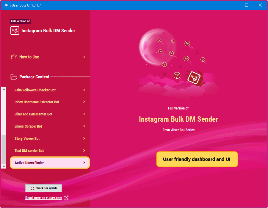This screenshot has height=208, width=268.
Task: Click the external link icon beside v-user.com
Action: (x=66, y=198)
